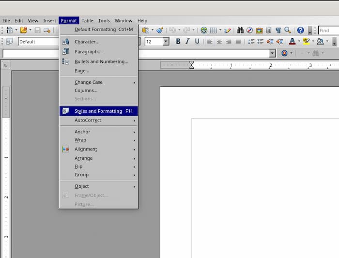339x258 pixels.
Task: Open Bullets and Numbering... dialog
Action: (x=99, y=61)
